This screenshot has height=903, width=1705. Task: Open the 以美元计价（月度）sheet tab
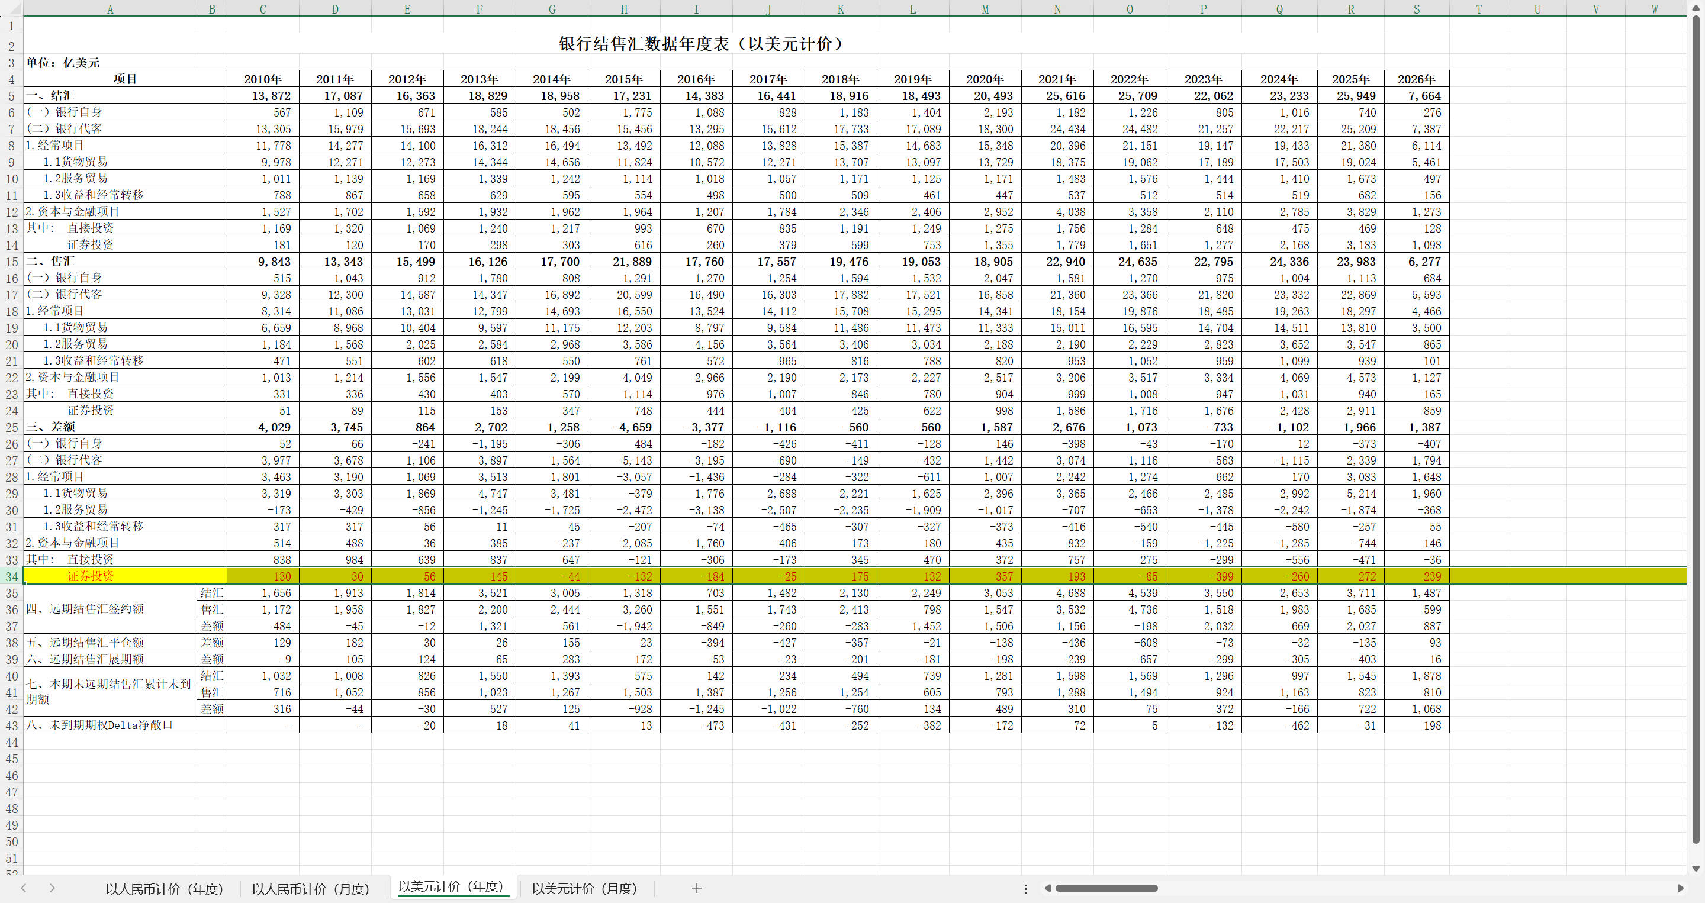coord(584,888)
